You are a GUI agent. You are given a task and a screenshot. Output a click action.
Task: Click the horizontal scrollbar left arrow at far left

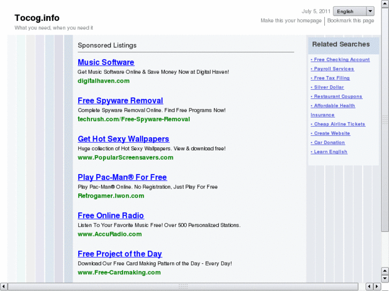(4, 287)
